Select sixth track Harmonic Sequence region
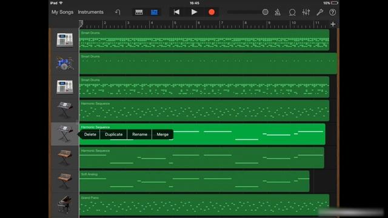 coord(202,157)
